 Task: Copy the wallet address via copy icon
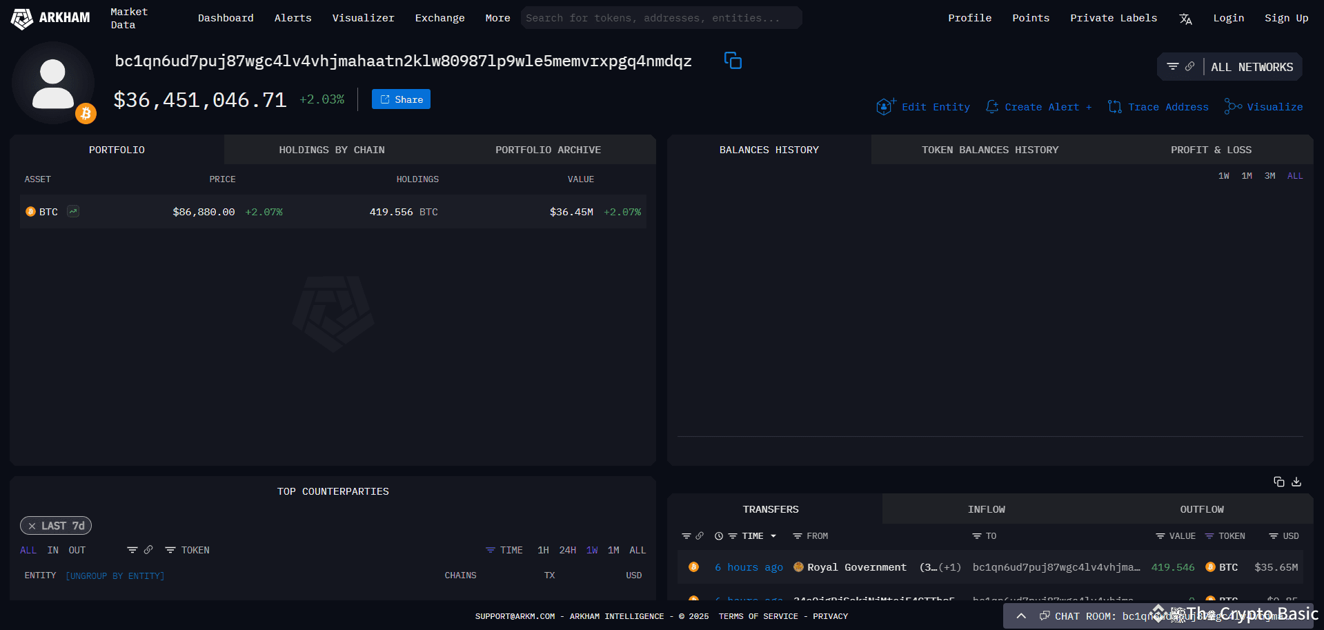pos(733,61)
